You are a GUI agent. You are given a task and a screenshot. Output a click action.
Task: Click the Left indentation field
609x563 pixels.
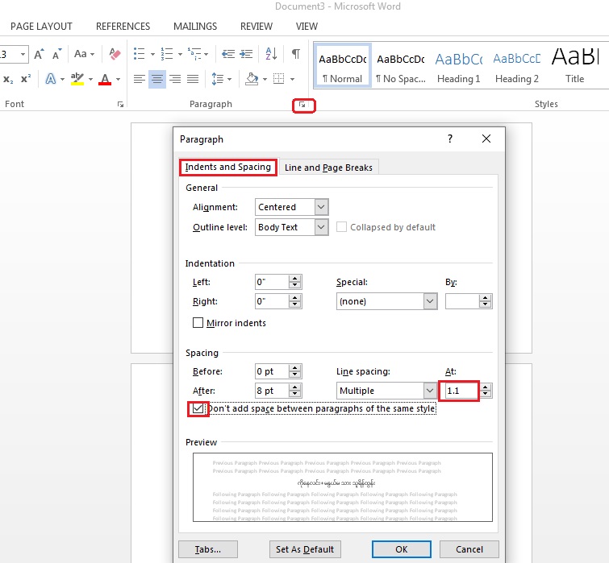pos(272,282)
